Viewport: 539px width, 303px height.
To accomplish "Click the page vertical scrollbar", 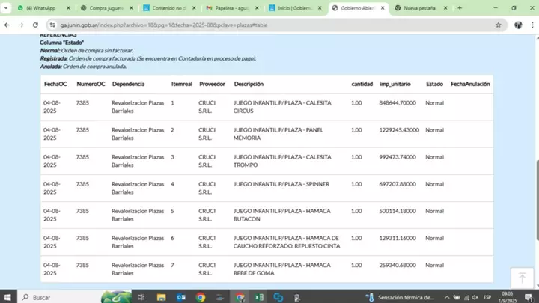I will (x=537, y=200).
